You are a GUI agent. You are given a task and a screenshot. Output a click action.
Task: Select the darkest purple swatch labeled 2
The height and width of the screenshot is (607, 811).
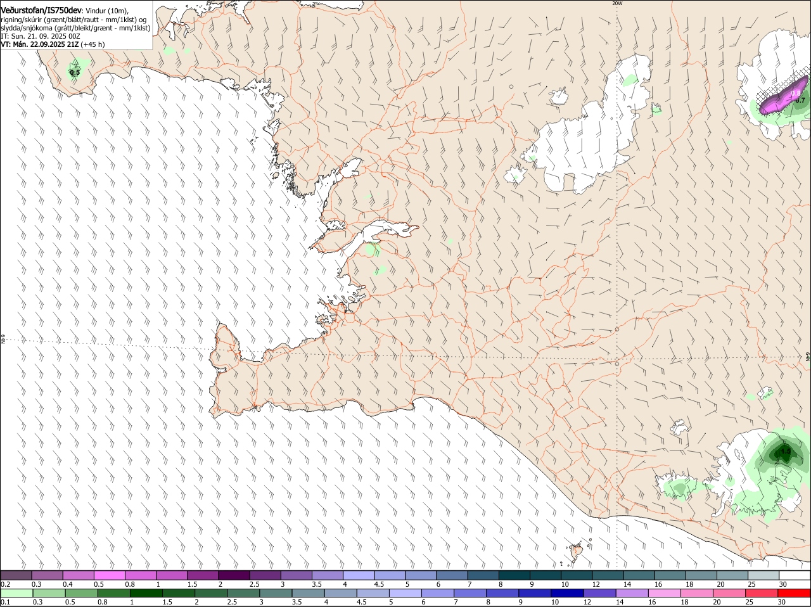pos(234,575)
